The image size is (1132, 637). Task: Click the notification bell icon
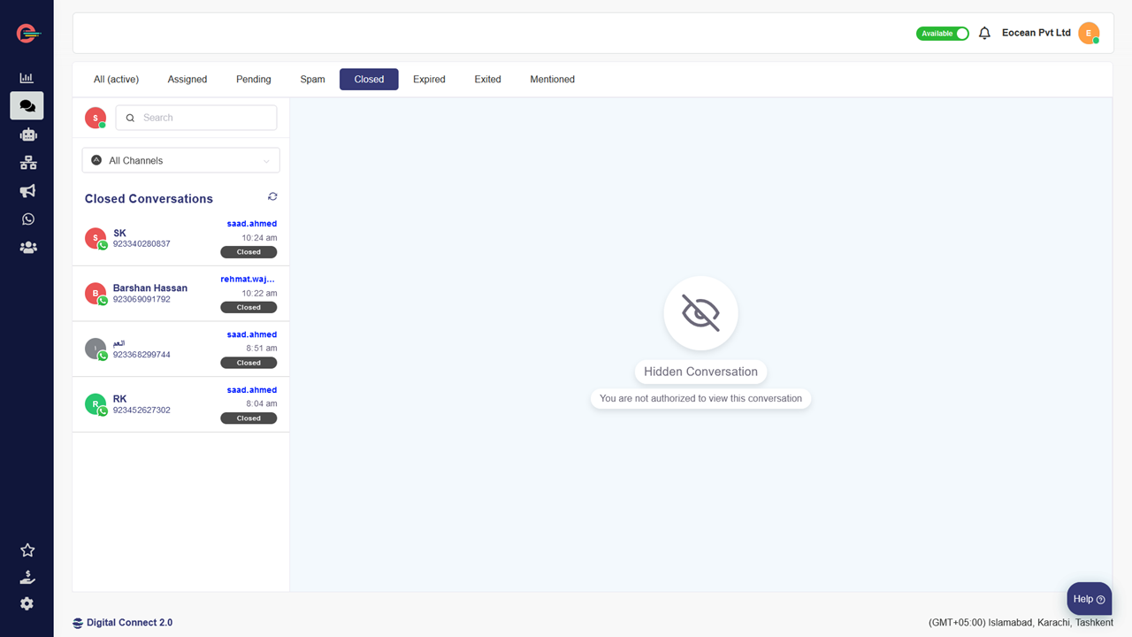(x=984, y=34)
